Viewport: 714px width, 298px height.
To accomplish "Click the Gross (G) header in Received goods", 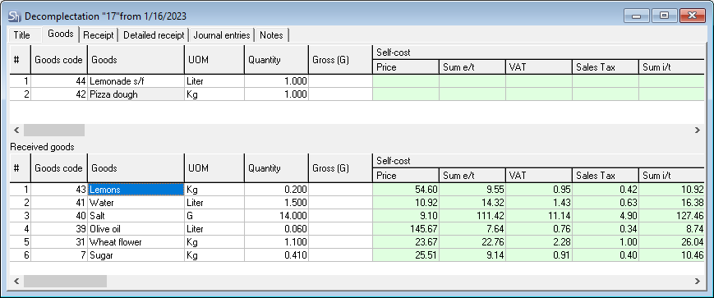I will pos(341,167).
